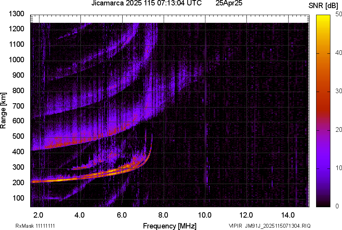Click the colorbar tick label '0'

click(337, 206)
